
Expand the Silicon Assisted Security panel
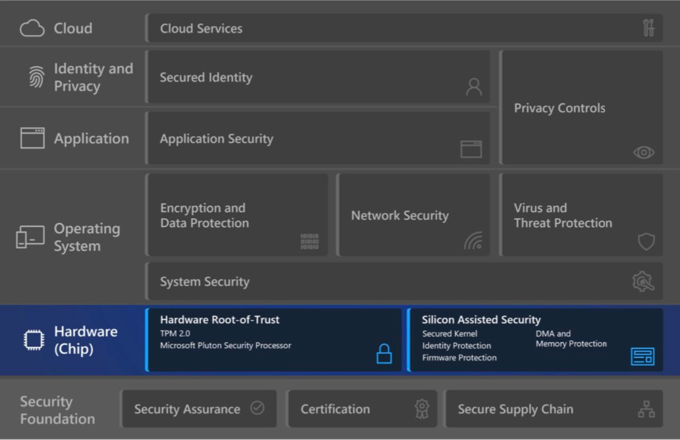coord(537,340)
